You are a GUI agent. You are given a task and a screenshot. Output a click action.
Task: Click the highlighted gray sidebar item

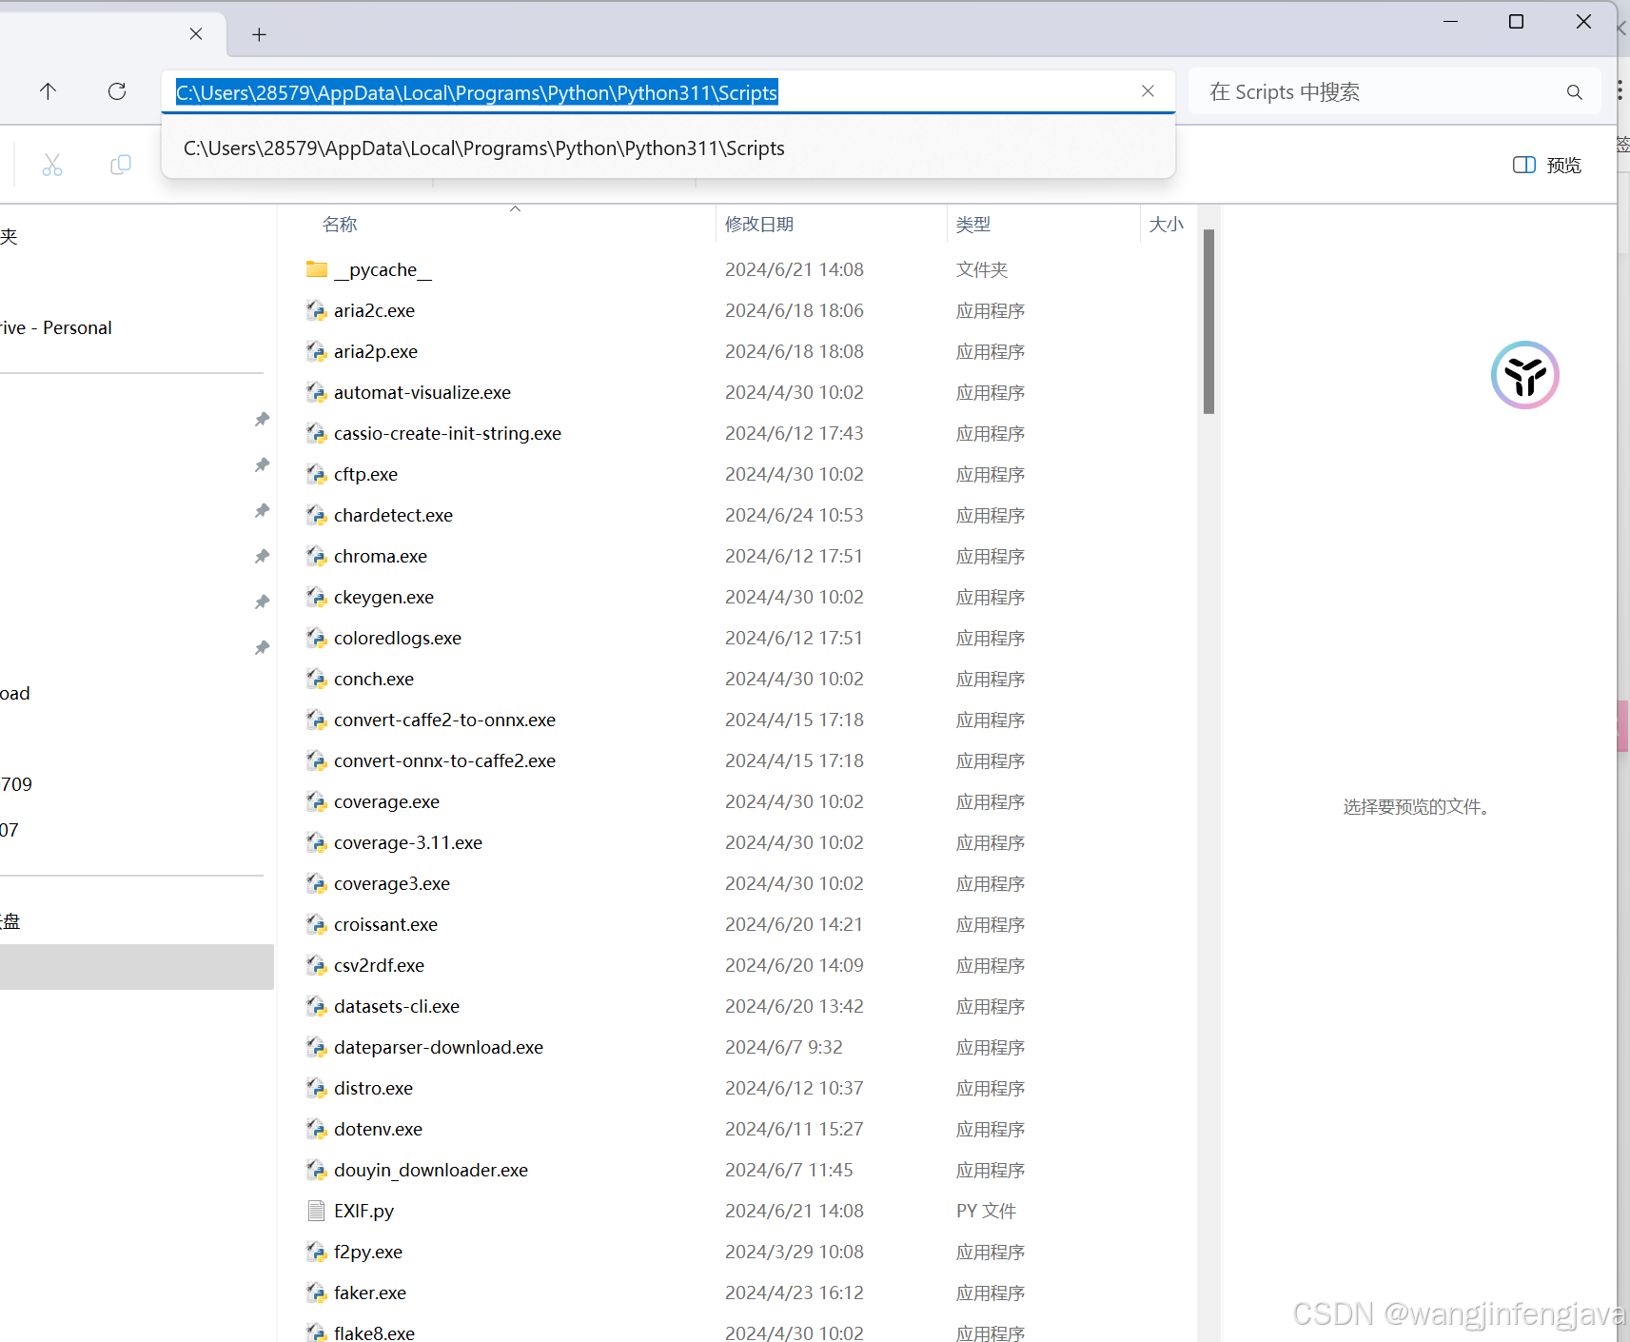pos(137,967)
